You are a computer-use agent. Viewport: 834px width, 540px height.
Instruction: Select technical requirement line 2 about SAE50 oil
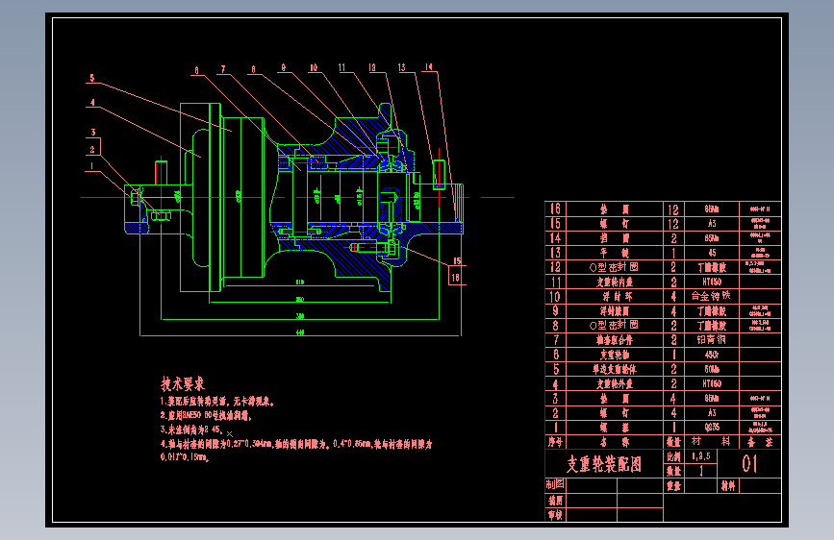pos(207,416)
